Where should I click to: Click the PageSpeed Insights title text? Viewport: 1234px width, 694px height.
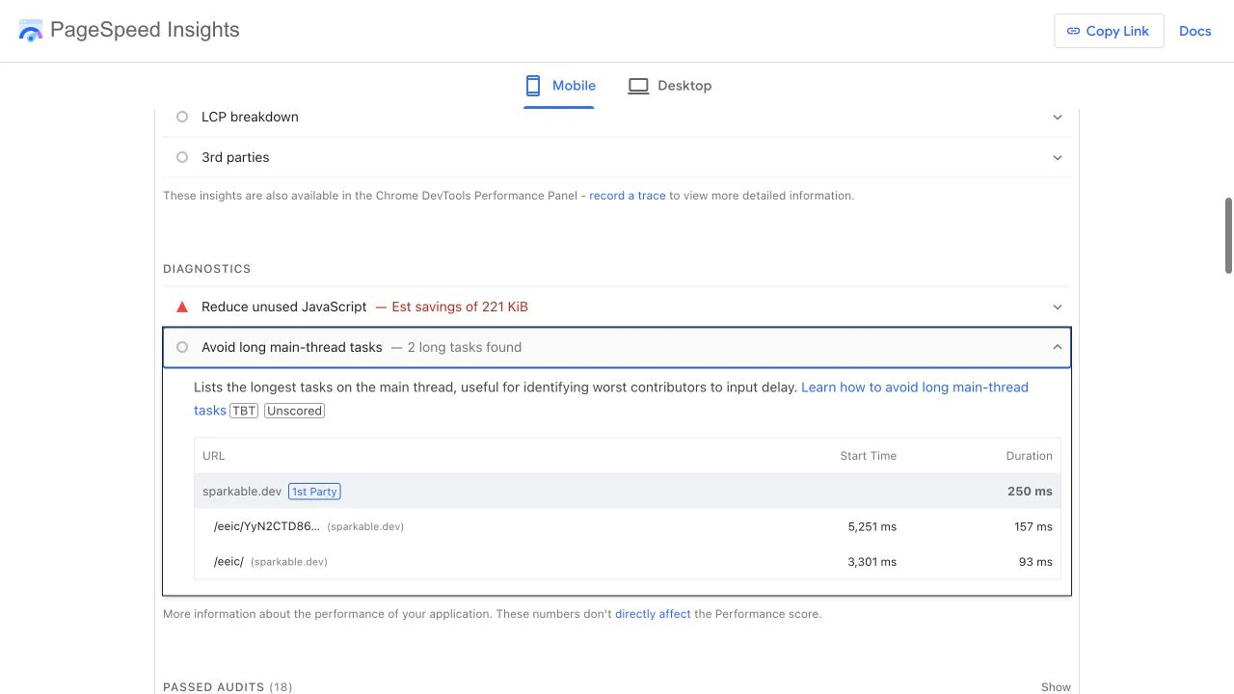pos(145,30)
